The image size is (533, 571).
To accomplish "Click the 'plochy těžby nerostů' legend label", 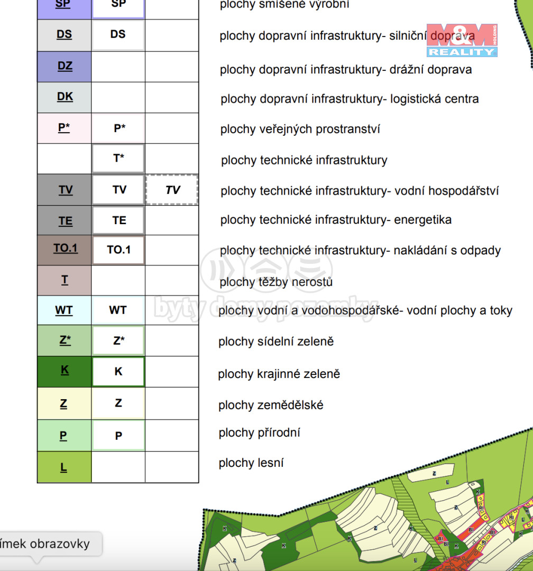I will pos(276,282).
